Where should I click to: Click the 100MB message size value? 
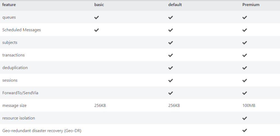tap(249, 106)
